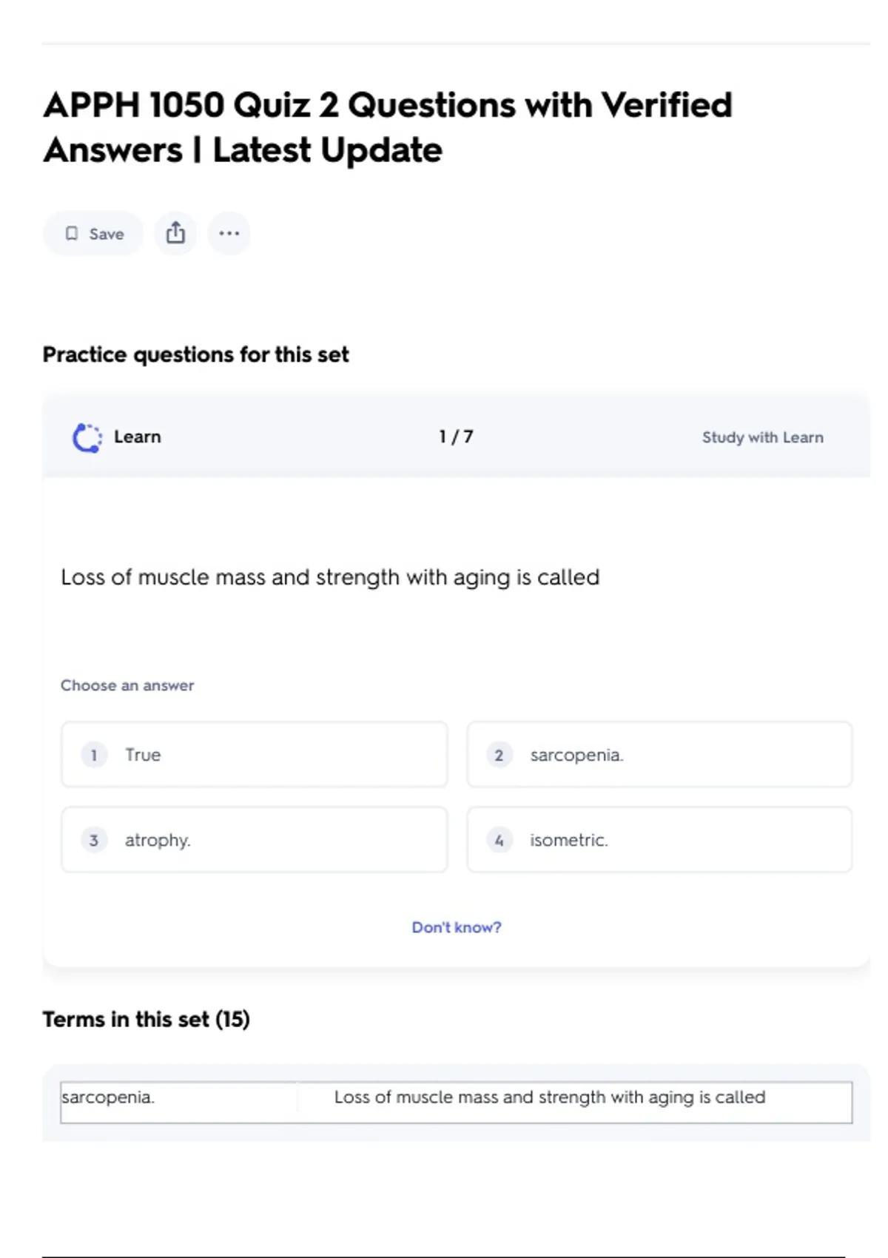
Task: Click the 1 / 7 question progress indicator
Action: pos(456,437)
